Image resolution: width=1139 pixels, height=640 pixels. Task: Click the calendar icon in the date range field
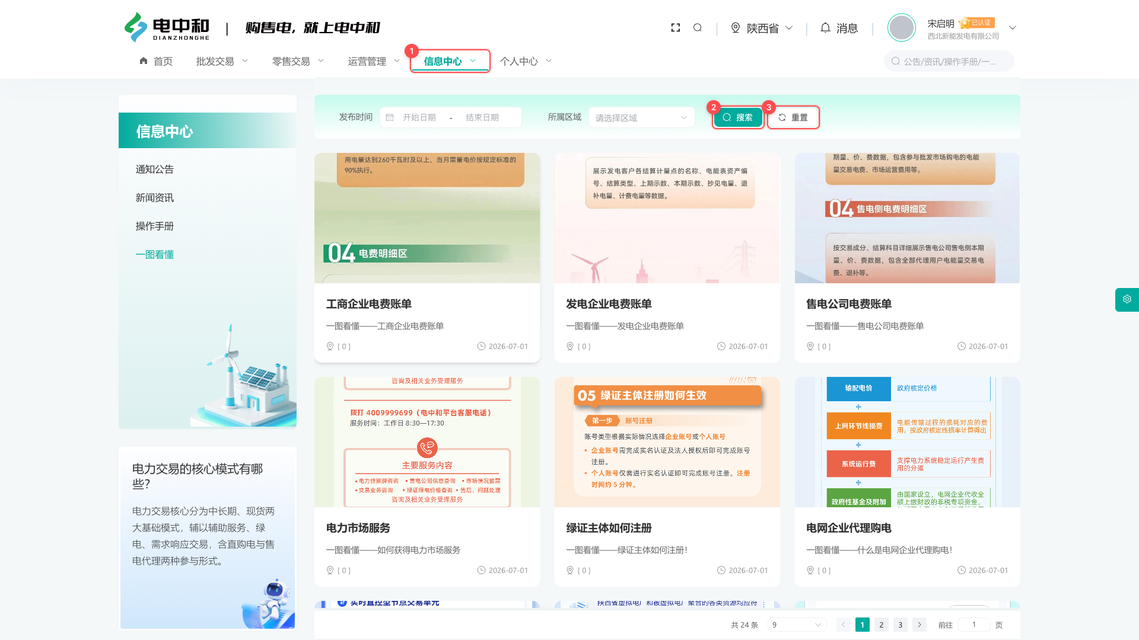(390, 117)
